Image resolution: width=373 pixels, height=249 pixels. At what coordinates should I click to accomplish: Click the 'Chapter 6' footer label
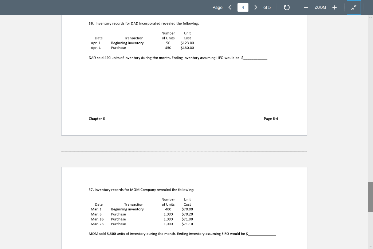(97, 118)
